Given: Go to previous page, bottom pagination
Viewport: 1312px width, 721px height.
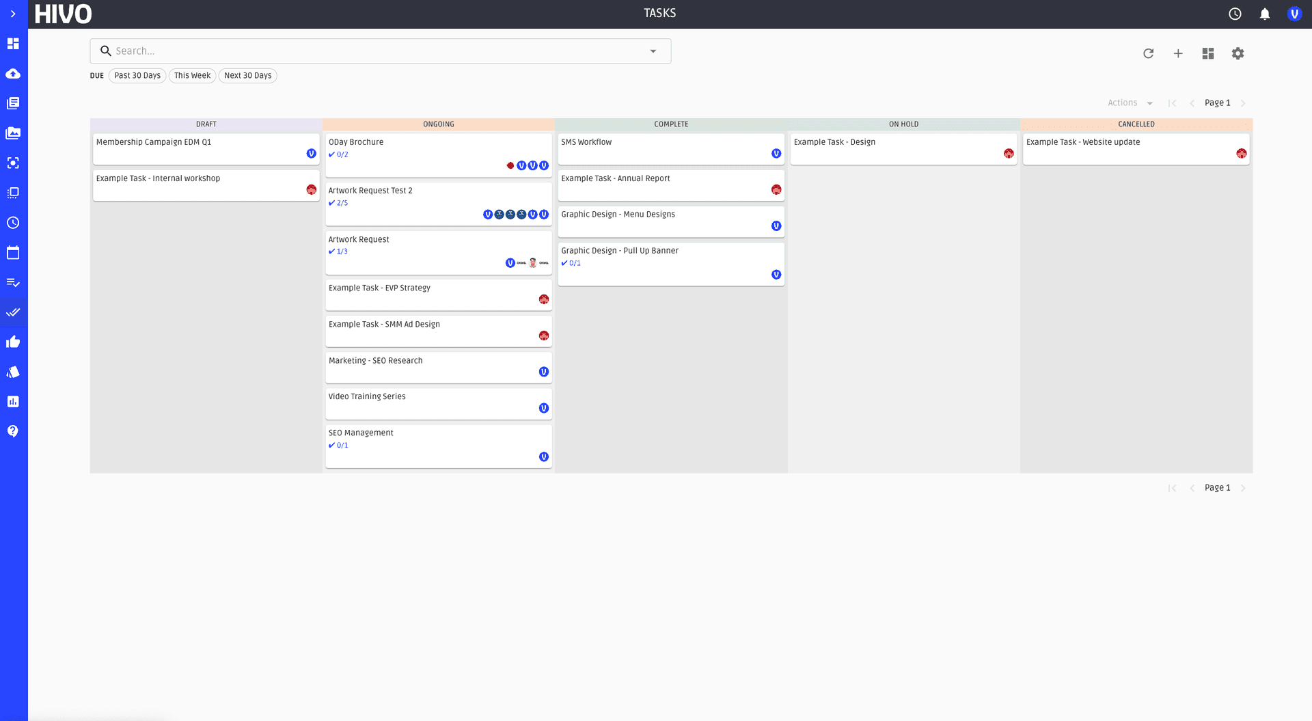Looking at the screenshot, I should coord(1192,488).
